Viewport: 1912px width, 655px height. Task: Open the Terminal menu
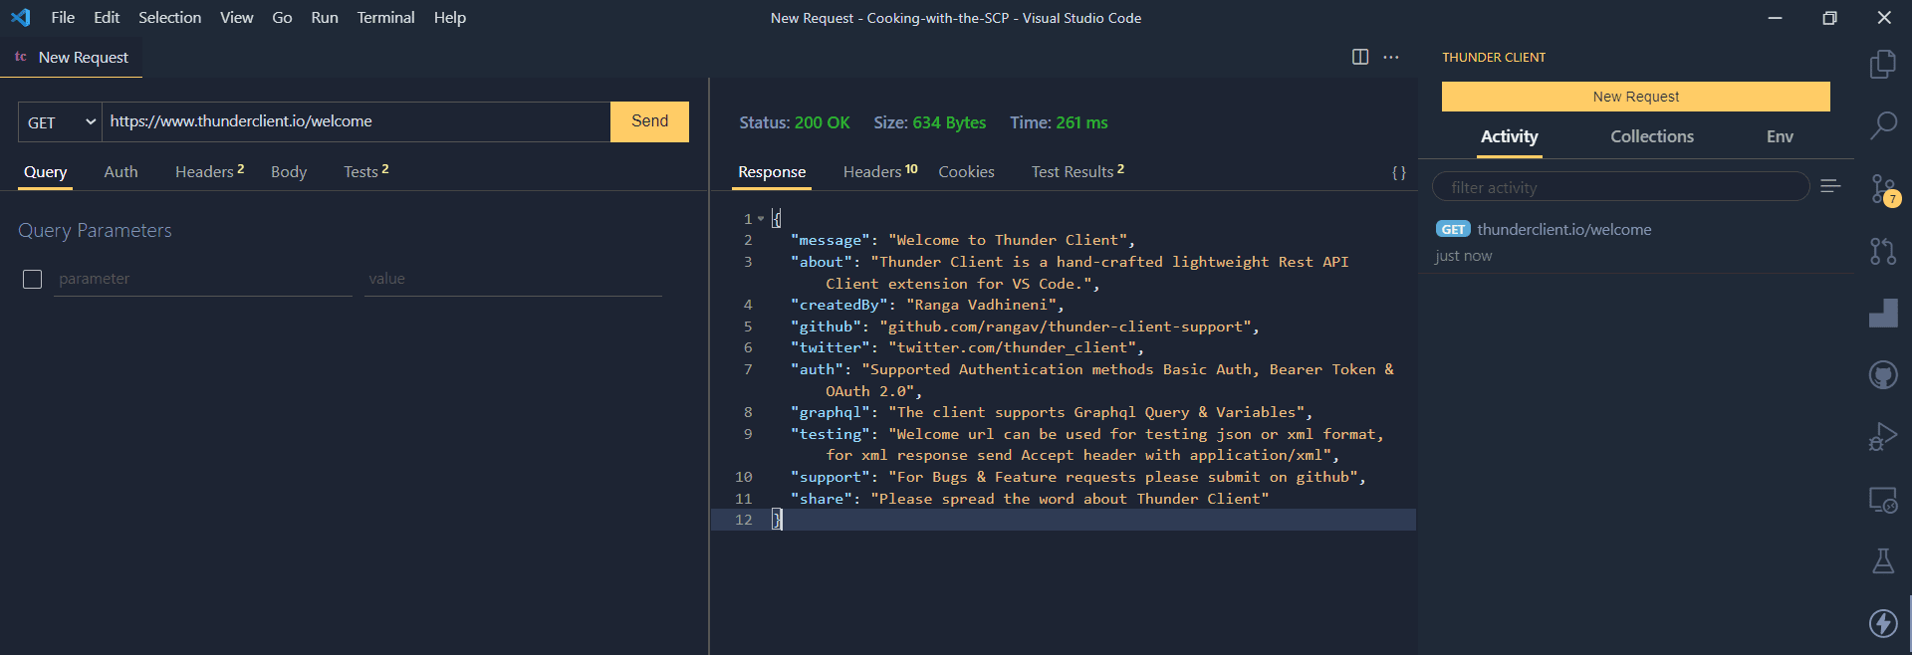[385, 17]
